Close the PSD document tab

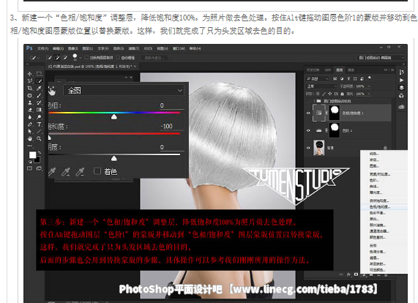click(135, 67)
